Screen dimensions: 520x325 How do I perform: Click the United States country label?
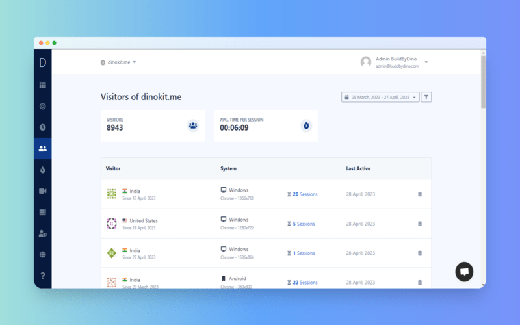pyautogui.click(x=144, y=221)
